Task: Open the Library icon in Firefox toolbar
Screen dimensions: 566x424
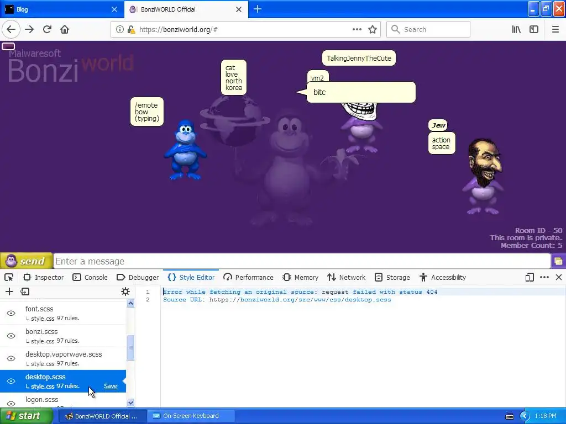Action: 517,30
